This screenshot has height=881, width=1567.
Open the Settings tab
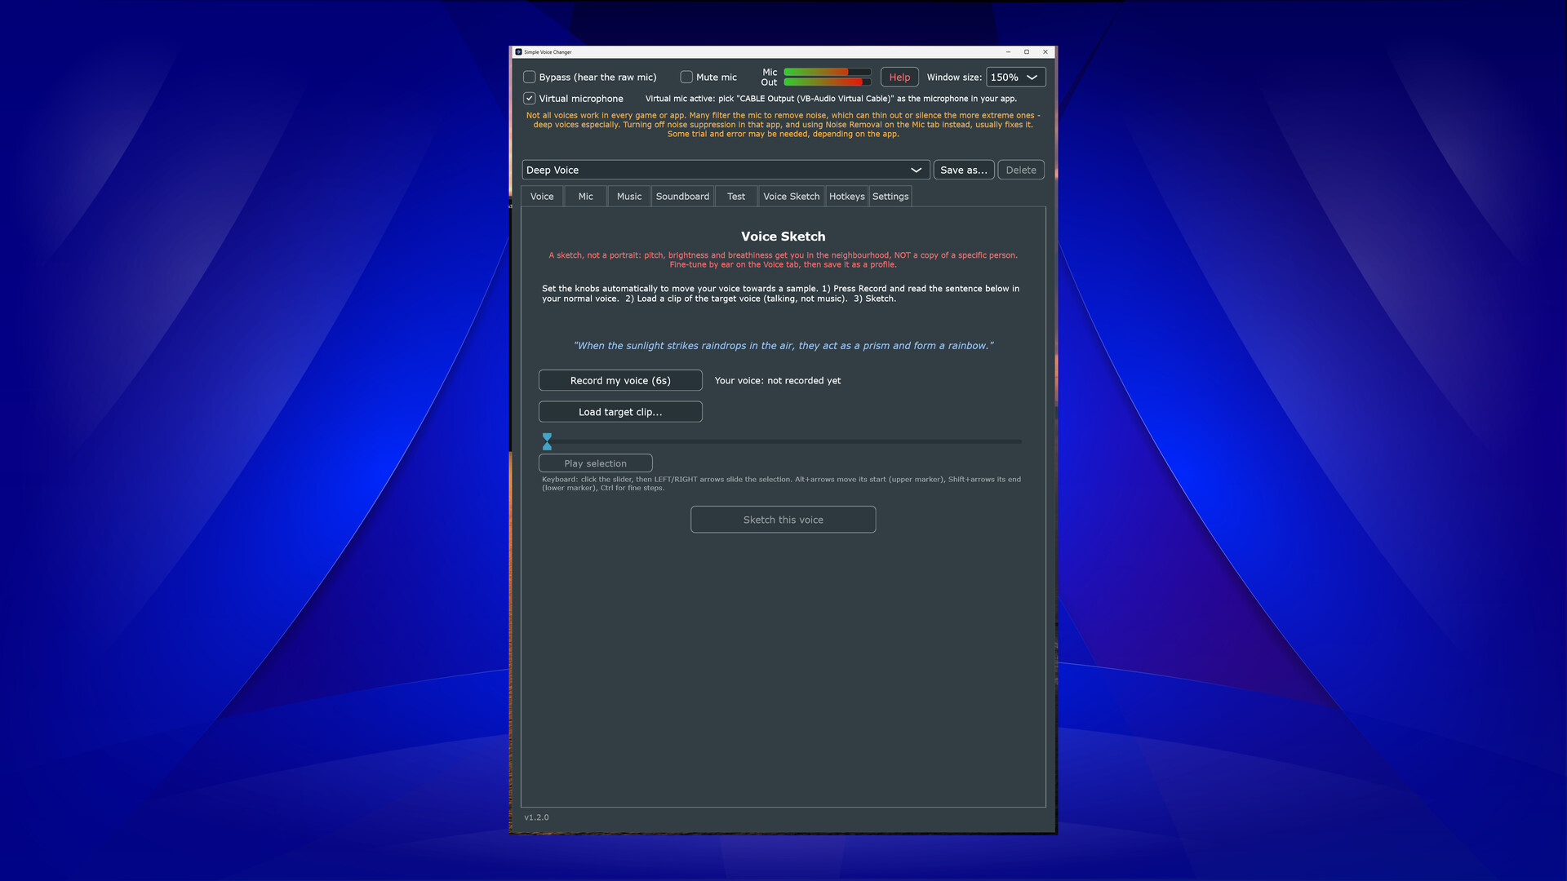[890, 197]
